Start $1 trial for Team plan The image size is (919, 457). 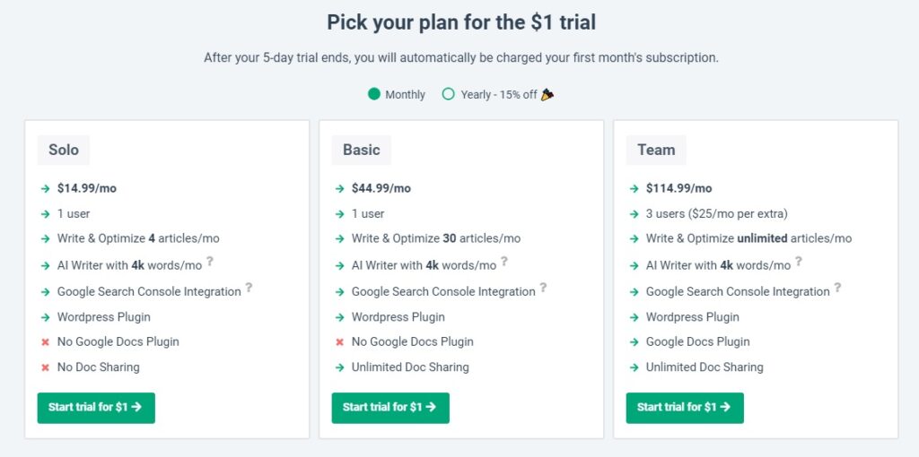coord(685,407)
